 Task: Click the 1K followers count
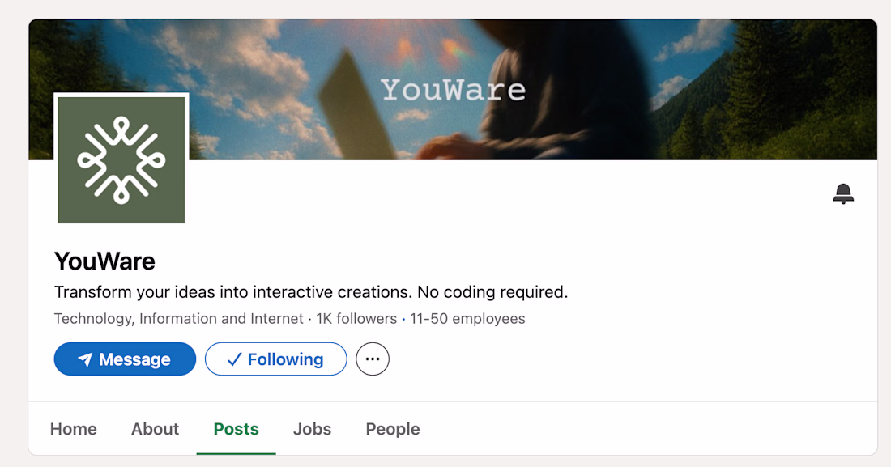(x=356, y=319)
